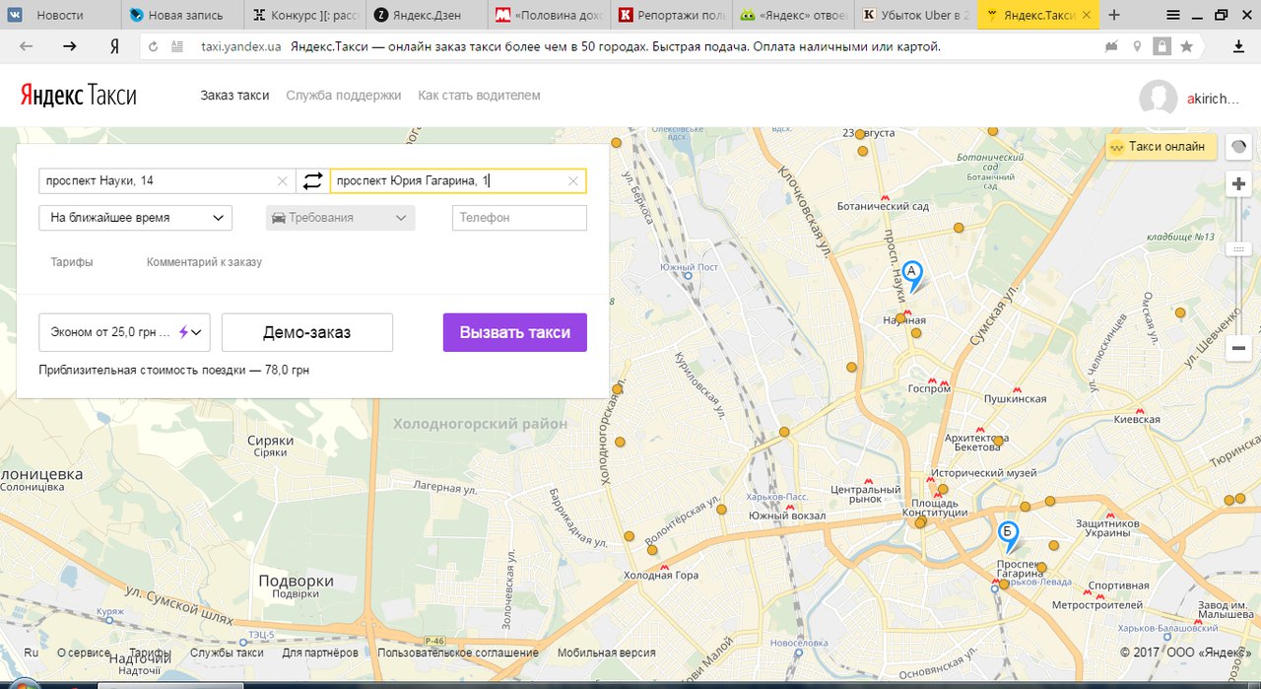Click the lock protection icon in address bar

(x=1162, y=46)
